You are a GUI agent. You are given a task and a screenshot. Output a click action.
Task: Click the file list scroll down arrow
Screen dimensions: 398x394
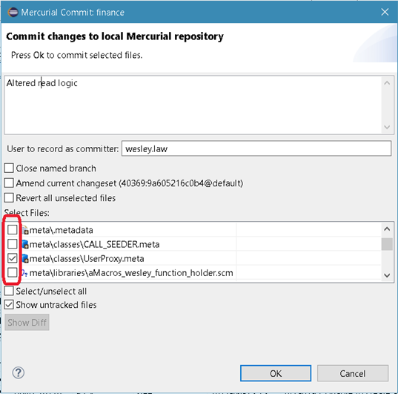(387, 275)
